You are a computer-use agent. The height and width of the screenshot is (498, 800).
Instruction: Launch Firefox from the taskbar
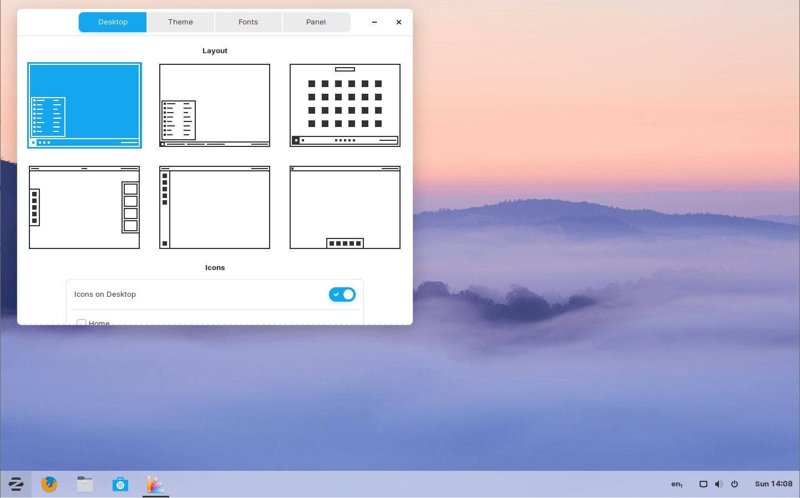click(49, 484)
